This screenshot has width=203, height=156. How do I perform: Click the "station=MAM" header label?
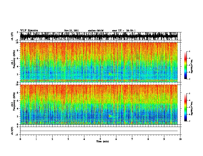[x=96, y=31]
